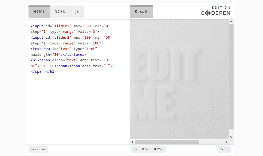Click the textarea opening tag in code
Image resolution: width=263 pixels, height=156 pixels.
coord(40,49)
